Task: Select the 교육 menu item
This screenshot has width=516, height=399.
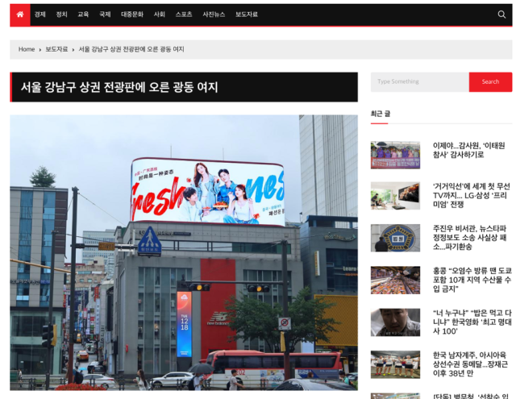Action: pos(83,15)
